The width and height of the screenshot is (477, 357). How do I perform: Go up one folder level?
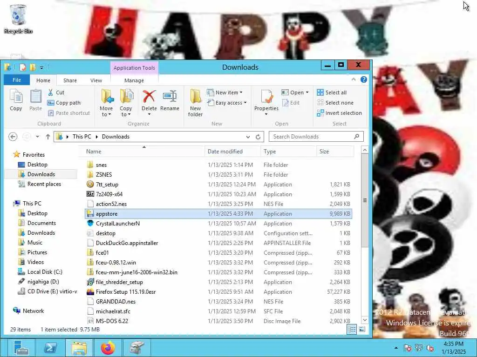tap(48, 137)
